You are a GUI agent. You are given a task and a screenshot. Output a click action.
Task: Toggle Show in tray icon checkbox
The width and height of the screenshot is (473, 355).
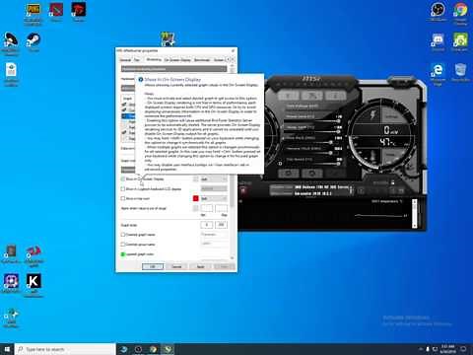tap(123, 198)
